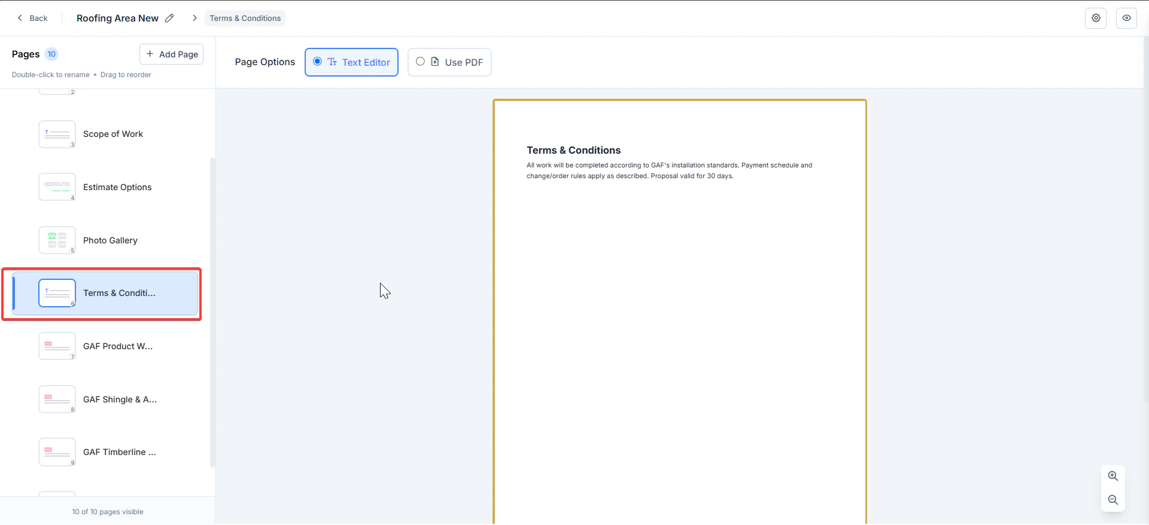Click the Add Page button
1149x525 pixels.
(x=171, y=54)
